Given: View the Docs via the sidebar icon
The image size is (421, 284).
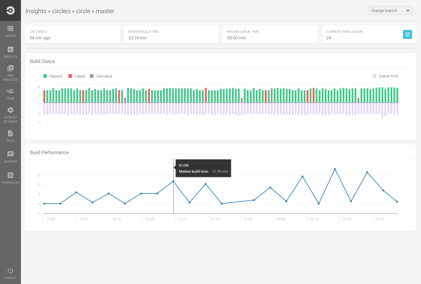Looking at the screenshot, I should (10, 136).
